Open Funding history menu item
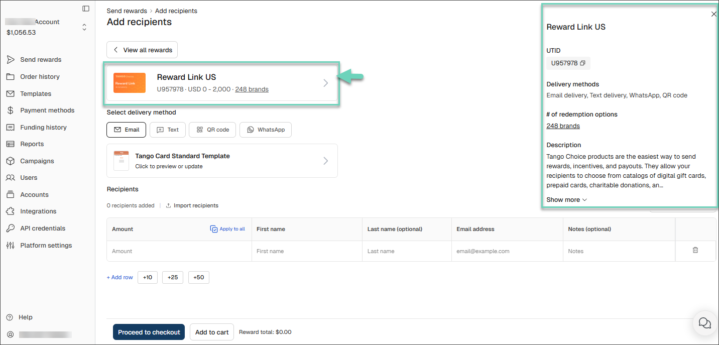The width and height of the screenshot is (719, 345). pos(43,127)
